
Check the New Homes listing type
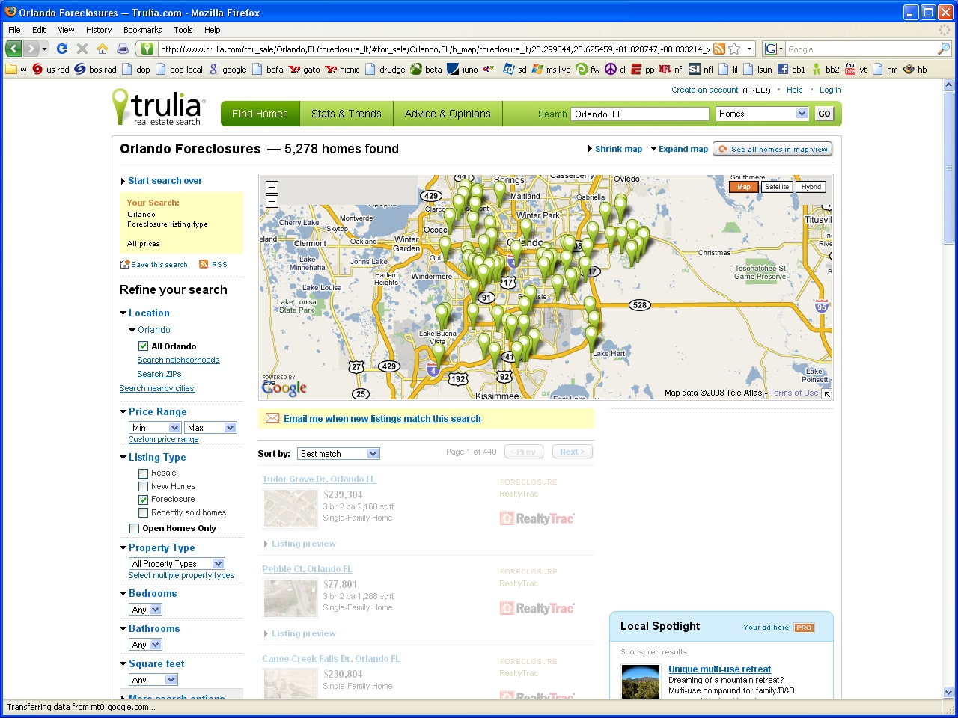click(143, 487)
